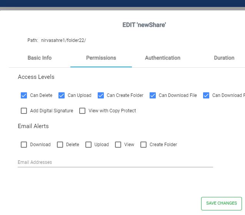Click the path text nirvasahre1/folder22/
The height and width of the screenshot is (215, 245).
pyautogui.click(x=63, y=40)
